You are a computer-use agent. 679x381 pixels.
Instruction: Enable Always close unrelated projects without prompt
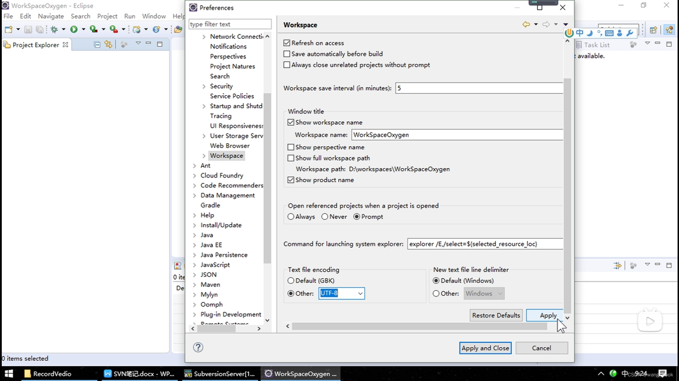coord(287,65)
